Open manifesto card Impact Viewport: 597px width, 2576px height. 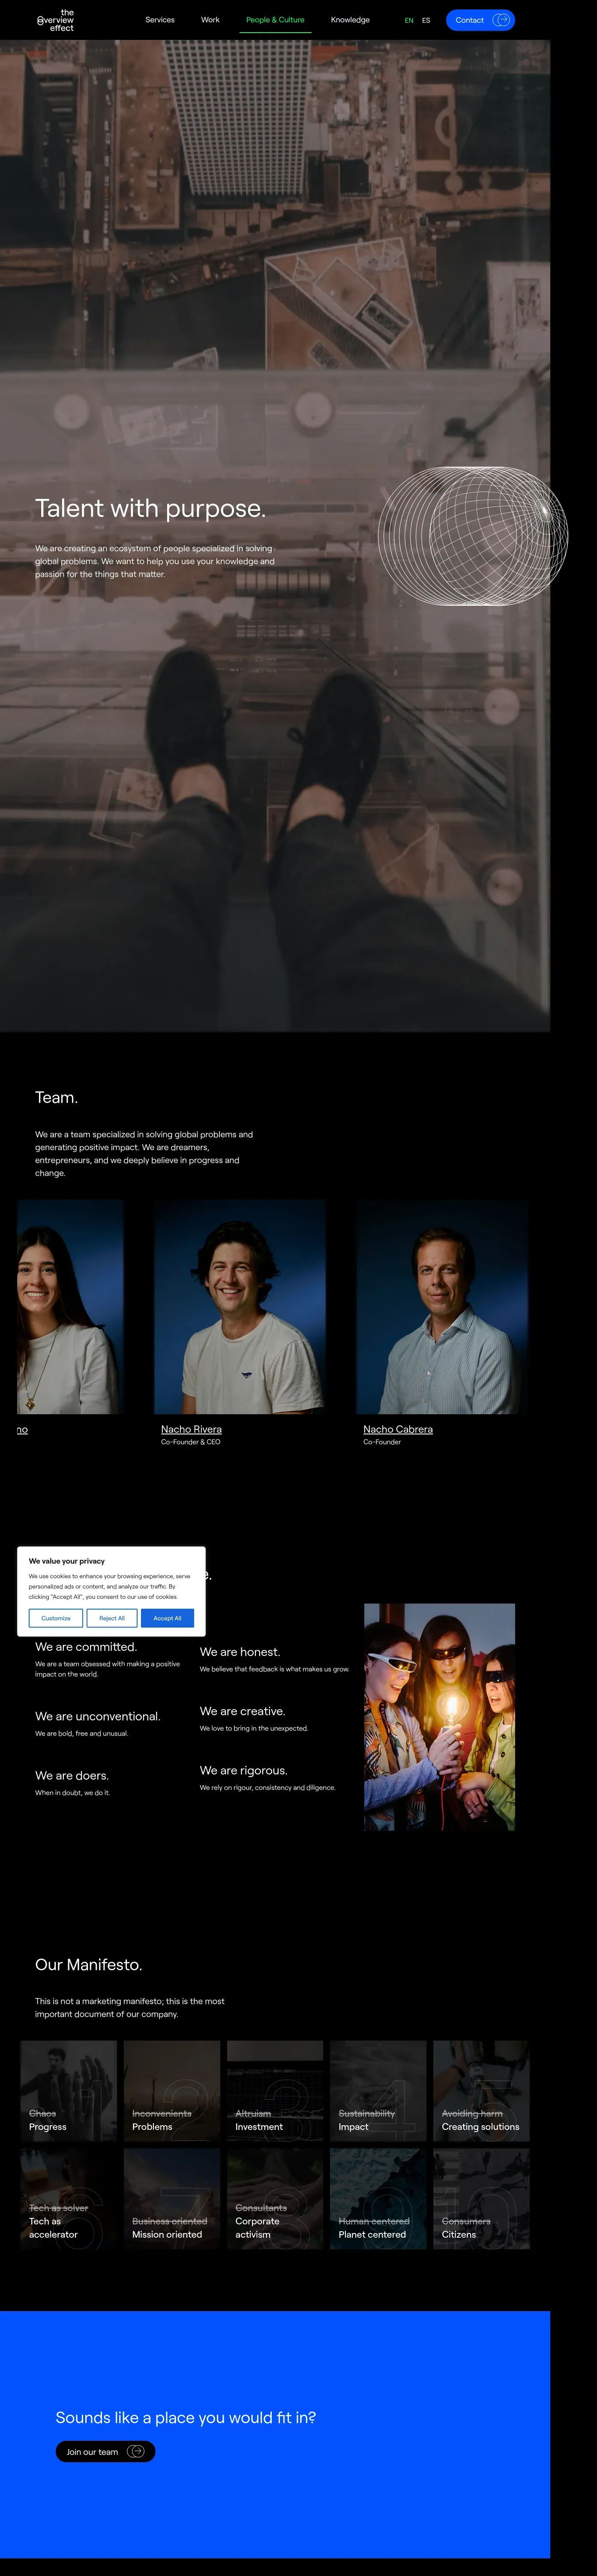[378, 2090]
